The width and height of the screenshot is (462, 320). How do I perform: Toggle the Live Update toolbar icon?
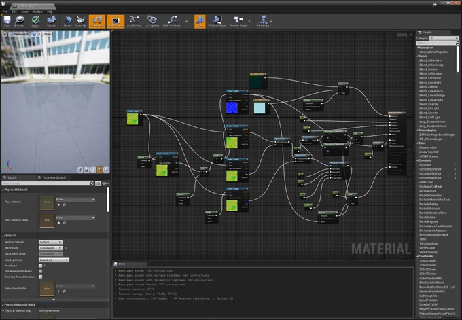152,21
